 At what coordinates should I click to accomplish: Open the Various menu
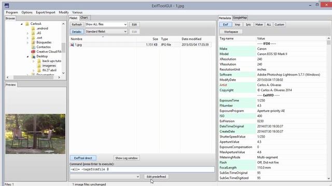(77, 12)
